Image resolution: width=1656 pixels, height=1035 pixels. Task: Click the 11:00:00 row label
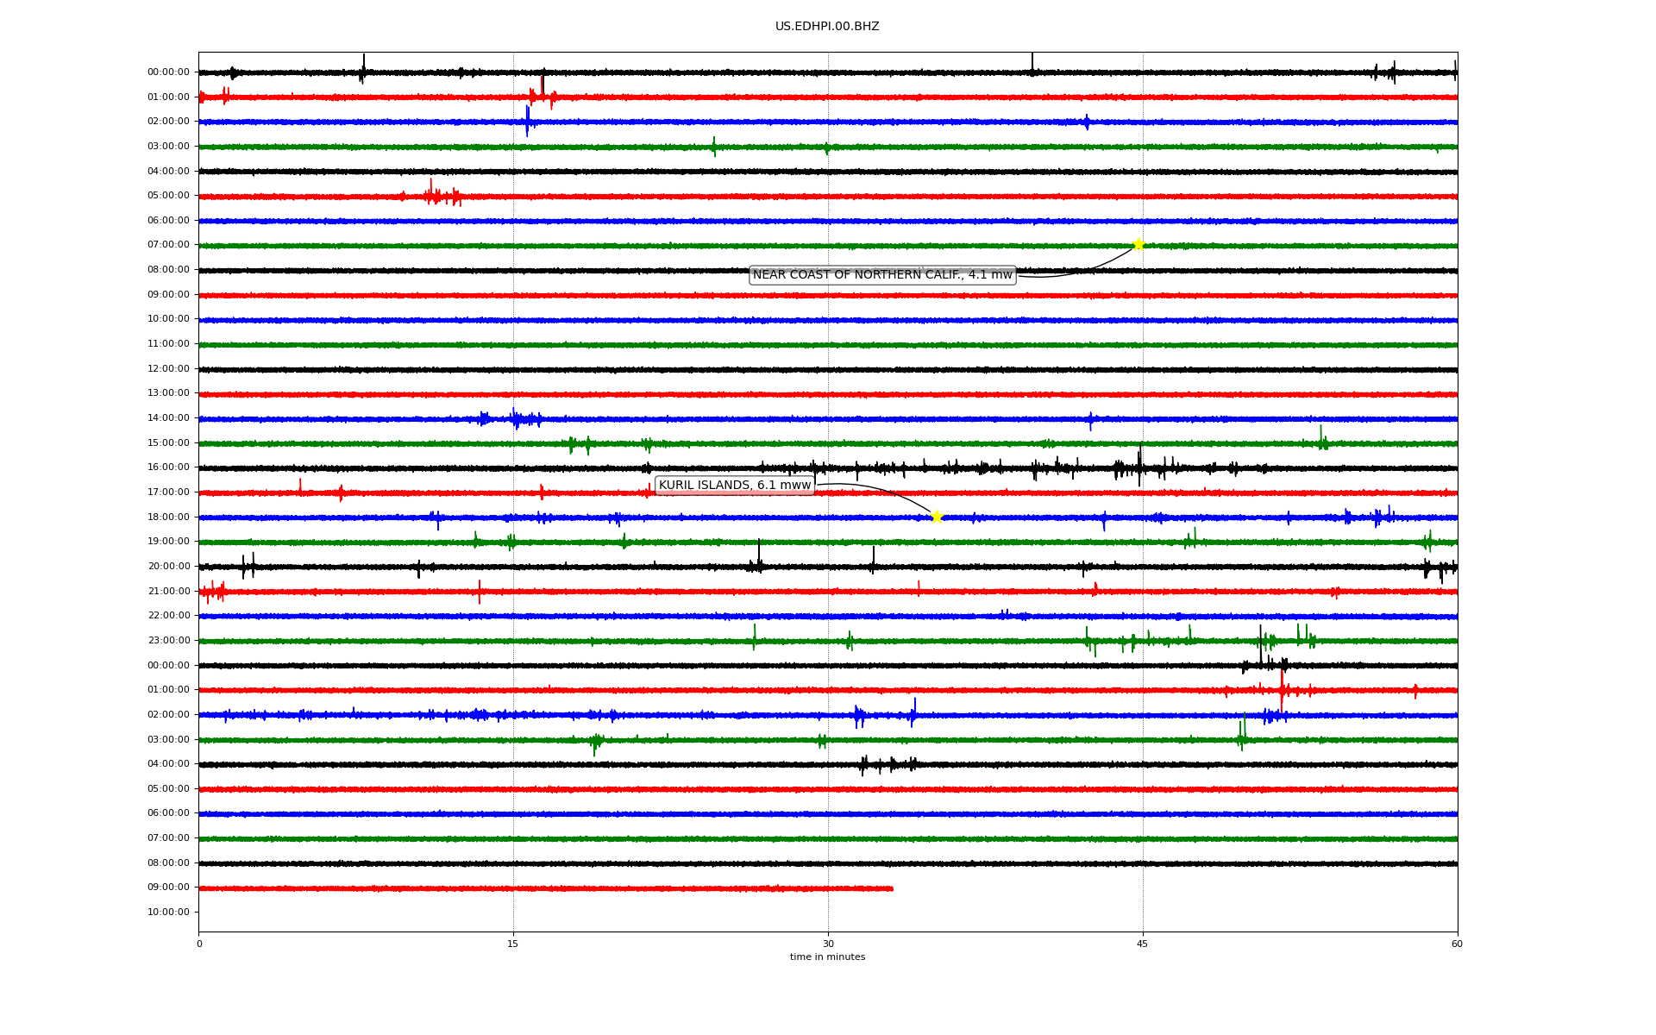(x=168, y=344)
